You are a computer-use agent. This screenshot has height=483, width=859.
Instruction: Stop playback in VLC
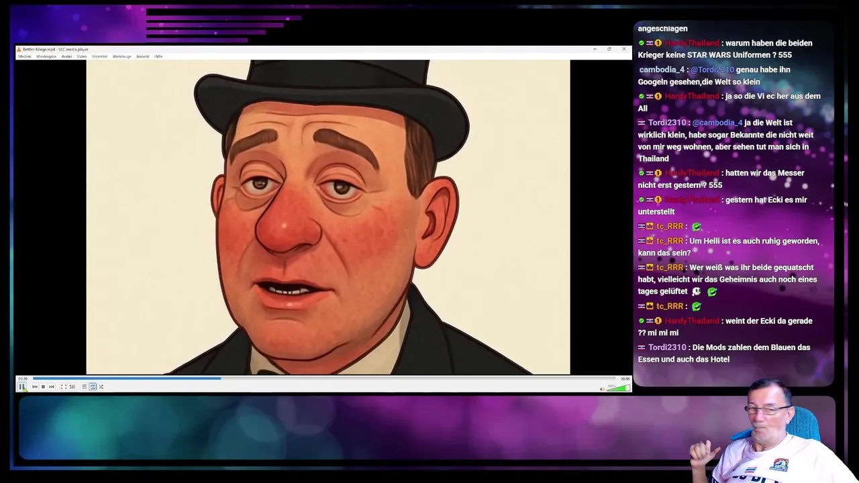pyautogui.click(x=43, y=386)
